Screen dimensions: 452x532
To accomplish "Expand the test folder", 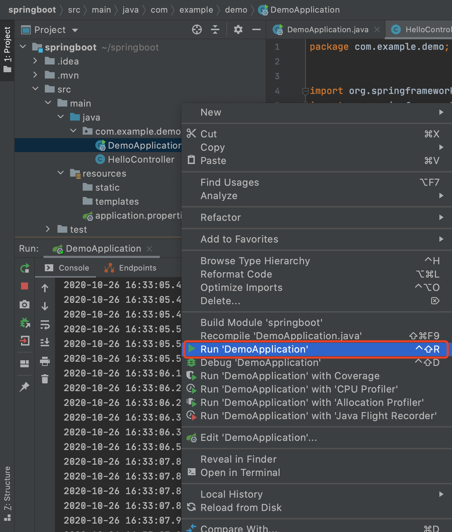I will 48,229.
